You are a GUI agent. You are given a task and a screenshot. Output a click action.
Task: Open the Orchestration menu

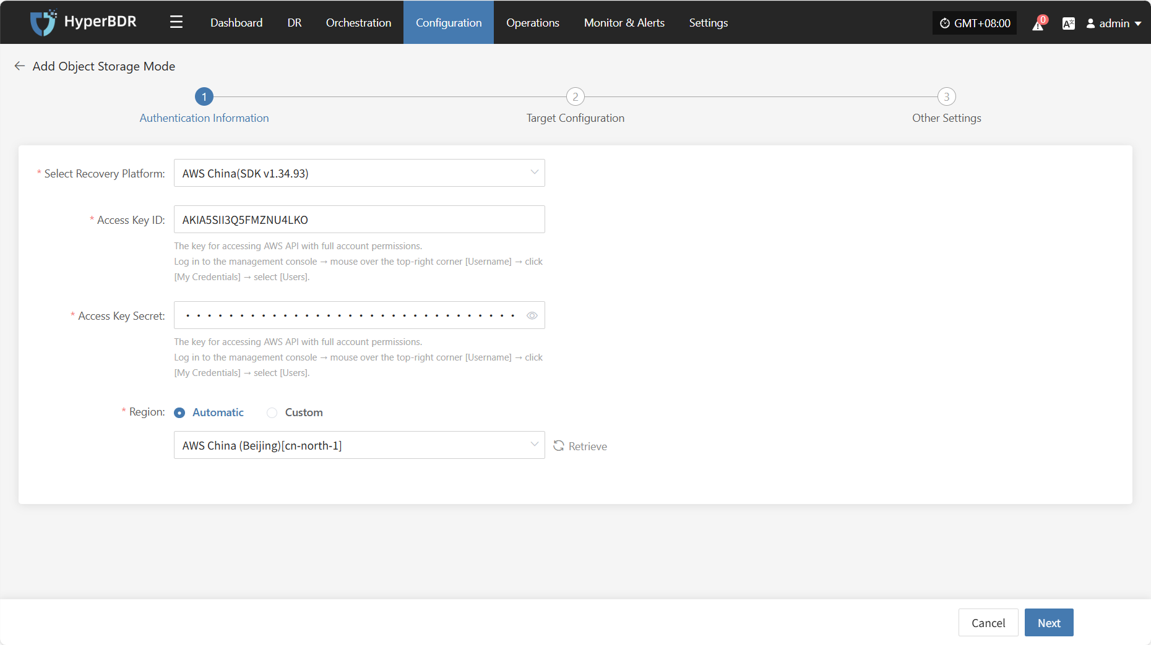359,22
